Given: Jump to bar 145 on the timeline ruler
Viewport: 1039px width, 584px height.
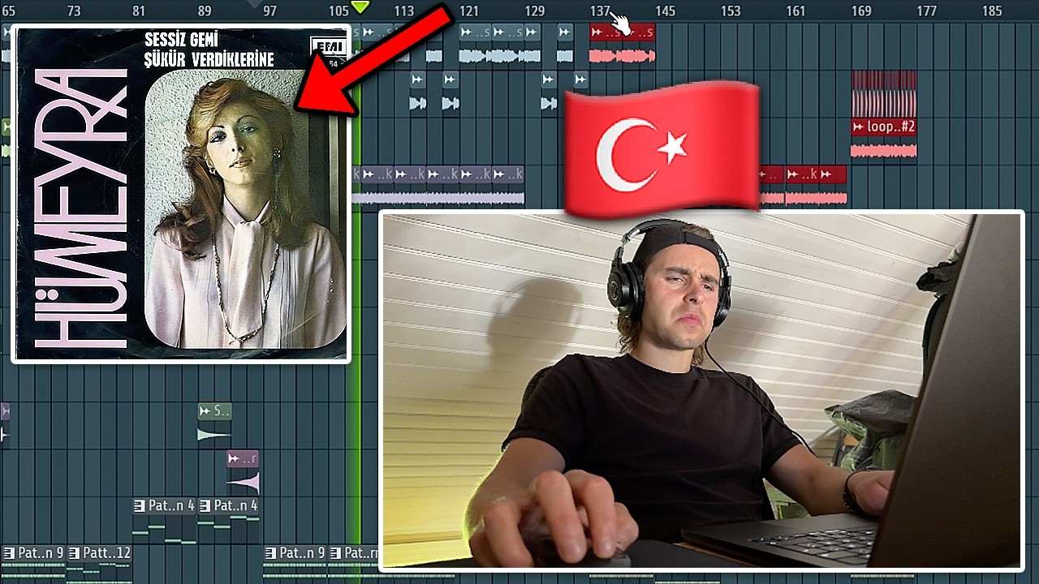Looking at the screenshot, I should click(665, 11).
